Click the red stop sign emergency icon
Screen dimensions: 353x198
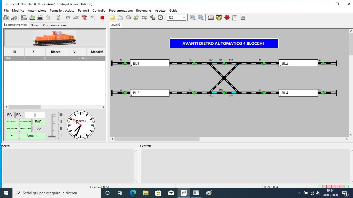pyautogui.click(x=102, y=18)
